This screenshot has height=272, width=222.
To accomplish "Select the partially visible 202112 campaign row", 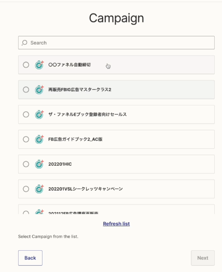I will click(x=116, y=209).
